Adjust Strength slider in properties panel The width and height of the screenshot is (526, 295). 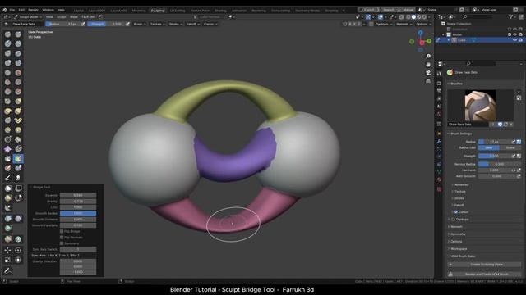point(495,156)
